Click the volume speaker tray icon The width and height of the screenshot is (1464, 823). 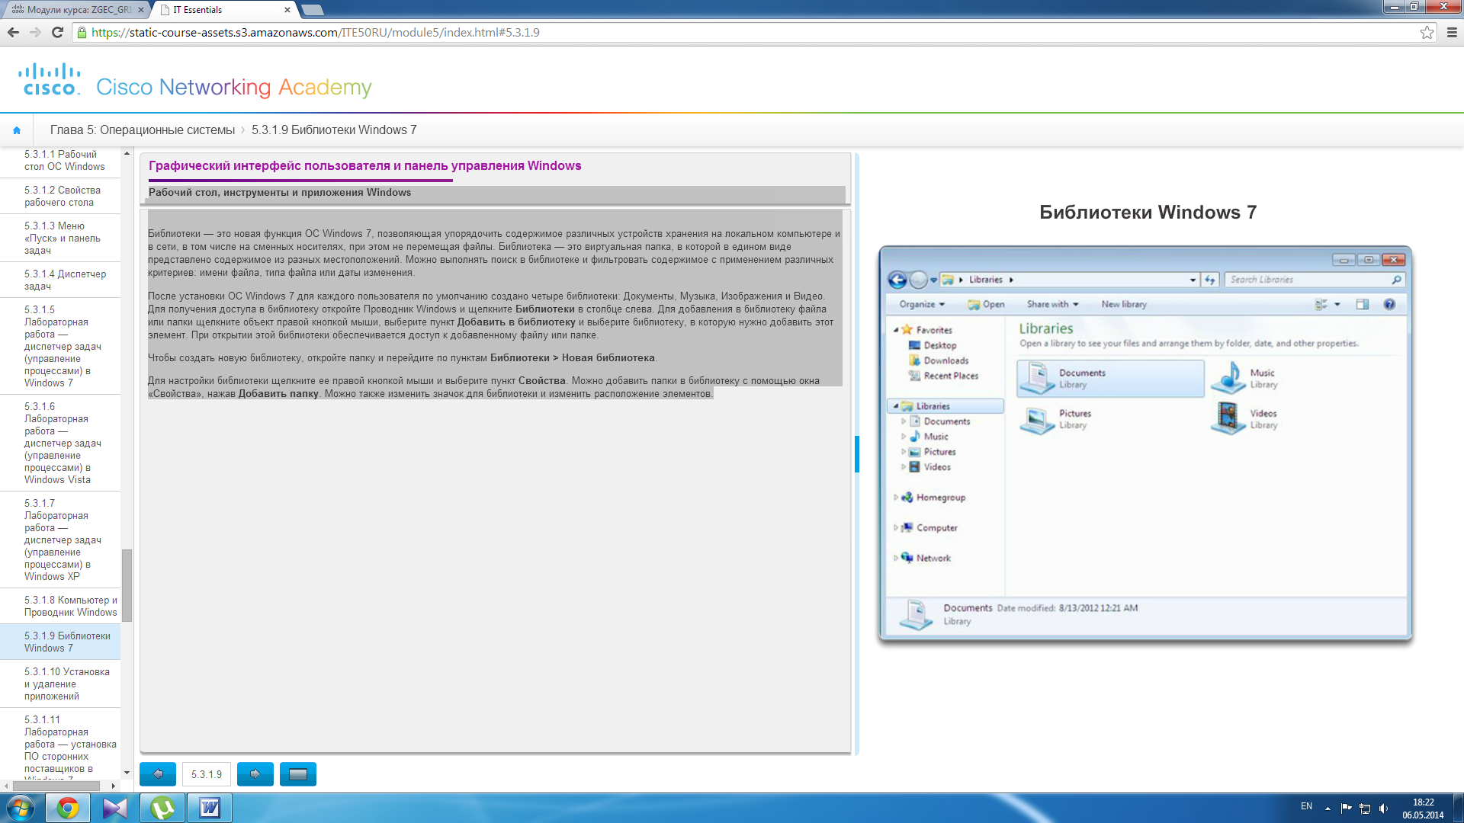1384,809
